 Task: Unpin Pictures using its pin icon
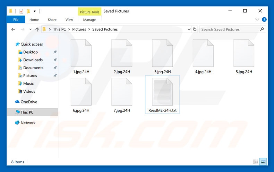click(x=55, y=75)
